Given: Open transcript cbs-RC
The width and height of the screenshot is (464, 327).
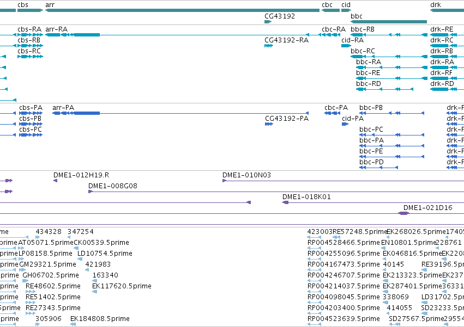Looking at the screenshot, I should pyautogui.click(x=30, y=57).
